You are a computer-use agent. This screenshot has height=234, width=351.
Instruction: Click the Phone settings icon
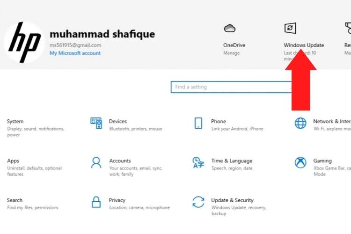[x=198, y=123]
